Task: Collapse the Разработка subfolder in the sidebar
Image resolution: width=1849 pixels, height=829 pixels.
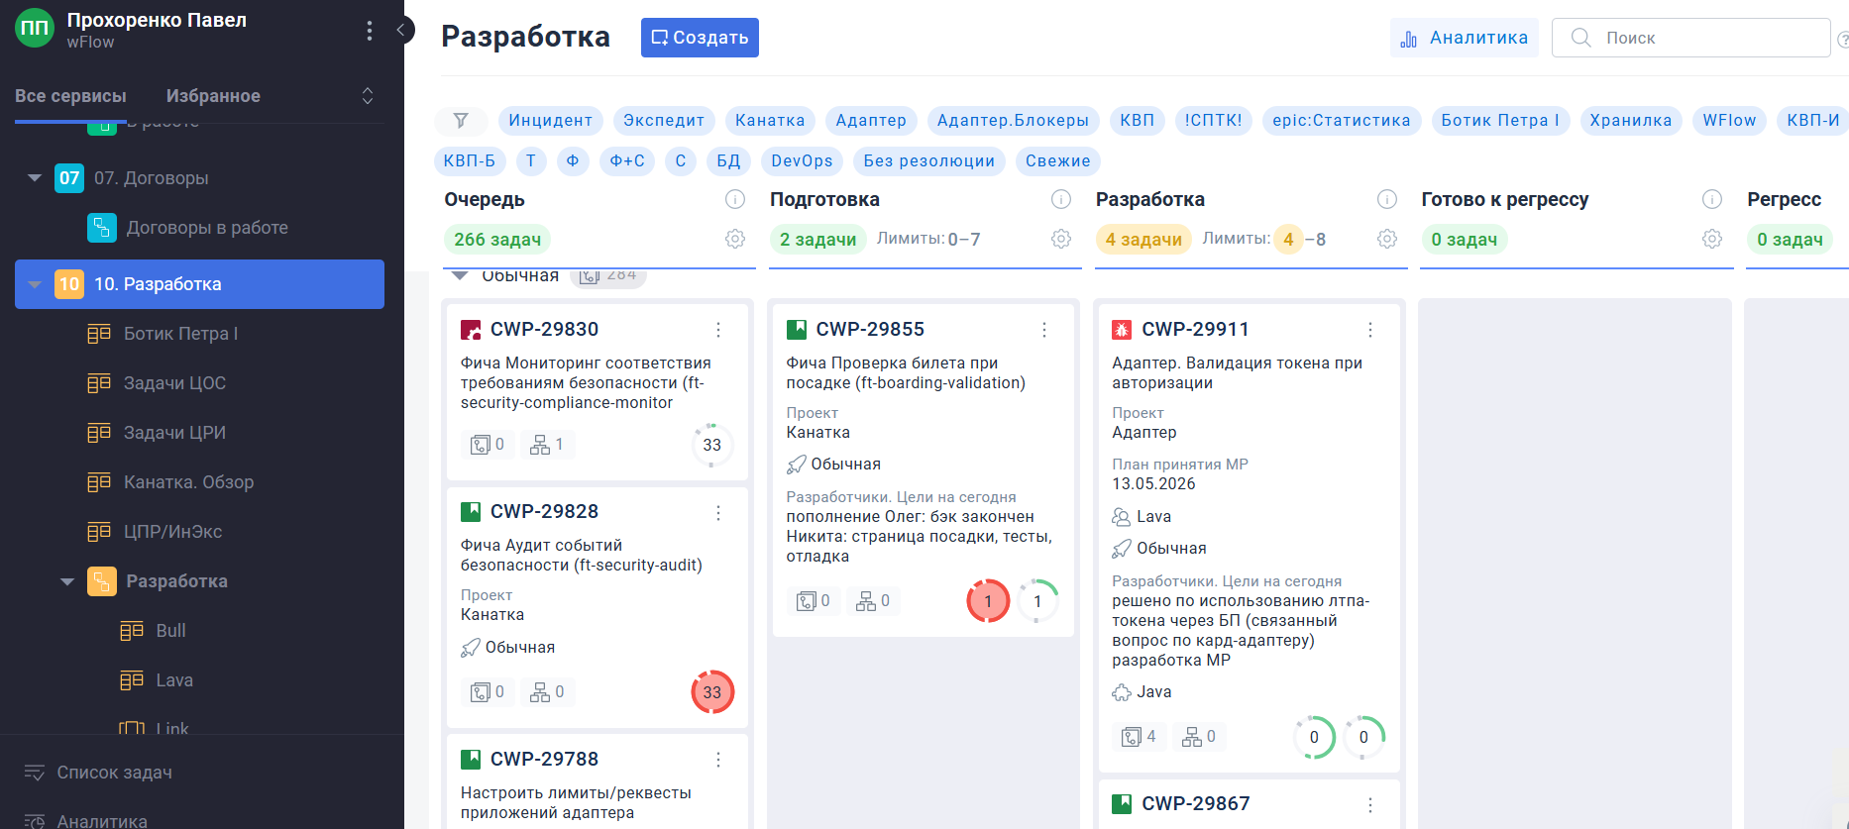Action: pyautogui.click(x=67, y=581)
